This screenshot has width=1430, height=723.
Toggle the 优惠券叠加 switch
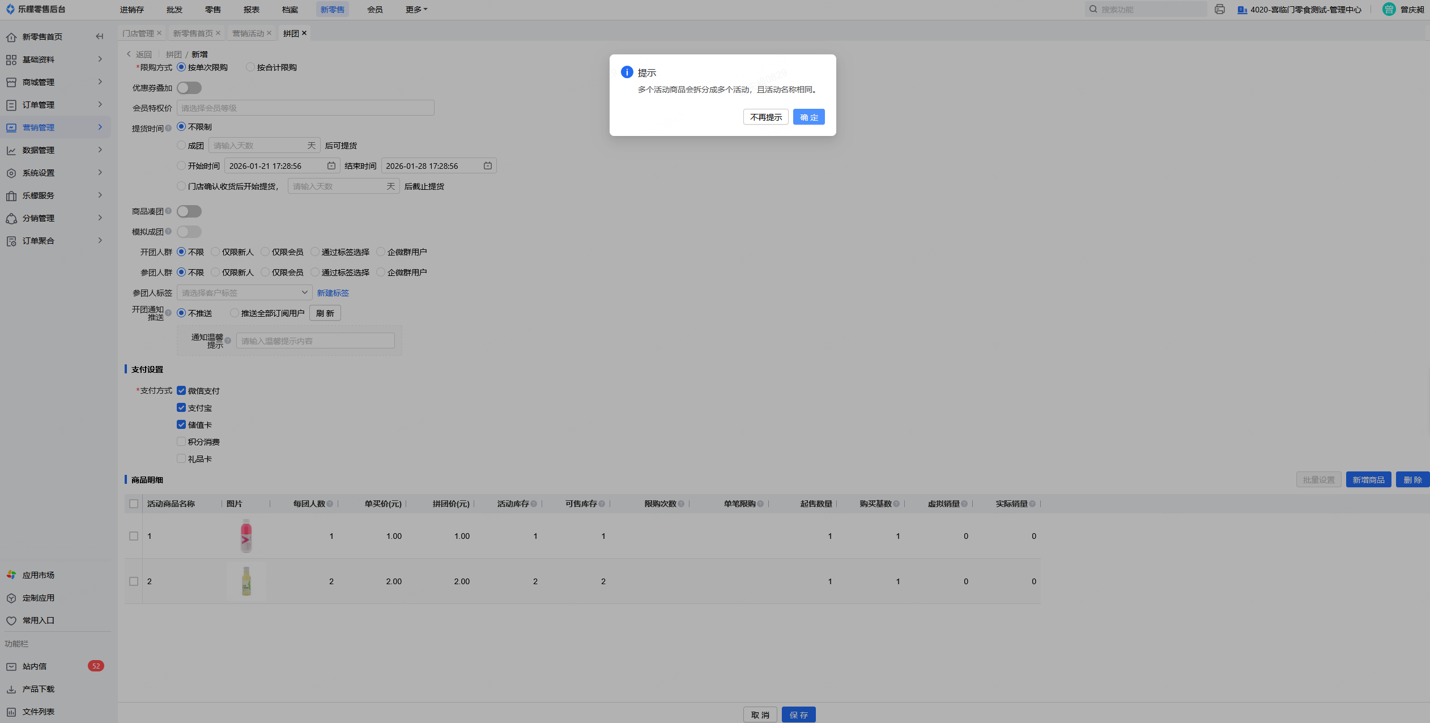coord(189,88)
